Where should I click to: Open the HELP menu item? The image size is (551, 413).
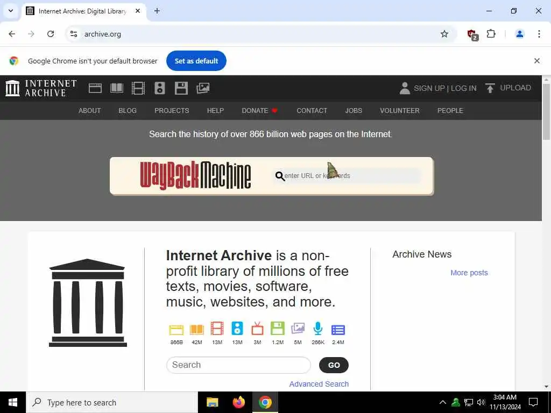[215, 110]
